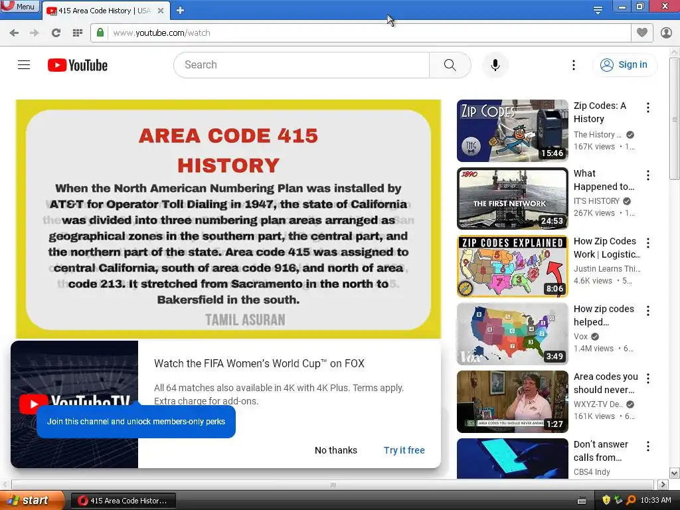
Task: Open YouTube settings three-dot menu
Action: (x=574, y=65)
